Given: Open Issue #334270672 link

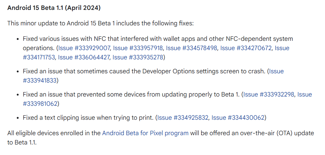Looking at the screenshot, I should pos(246,48).
